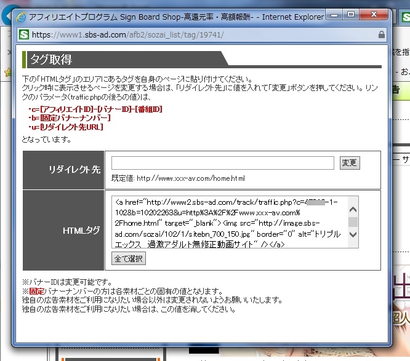Click the リダイレクト先 text input field
This screenshot has height=361, width=410.
(x=222, y=163)
